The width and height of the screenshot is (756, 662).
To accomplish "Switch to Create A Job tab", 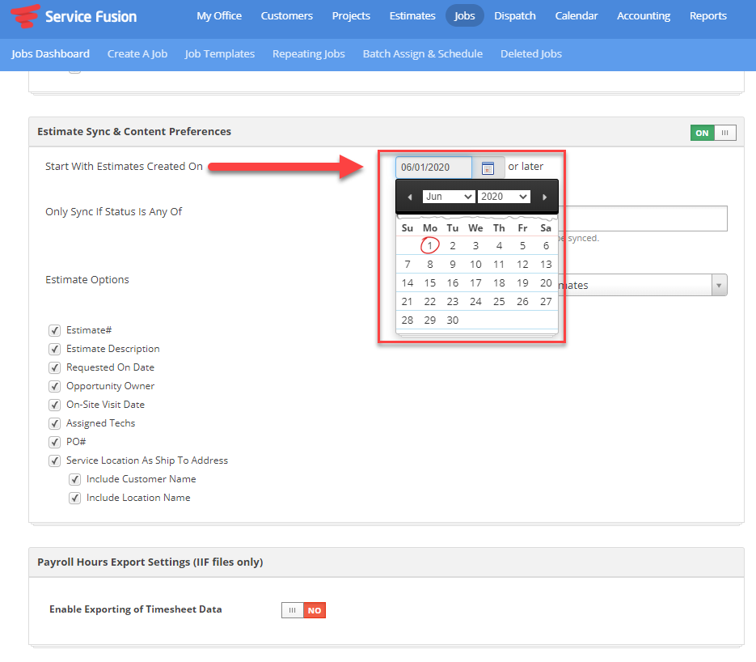I will [137, 53].
